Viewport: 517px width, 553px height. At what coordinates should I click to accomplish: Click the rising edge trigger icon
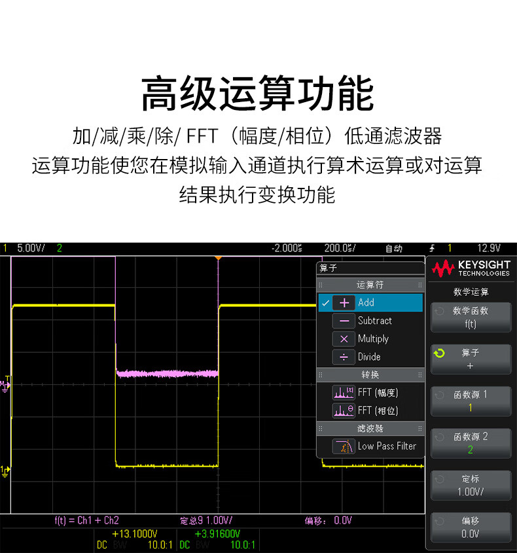tap(432, 248)
